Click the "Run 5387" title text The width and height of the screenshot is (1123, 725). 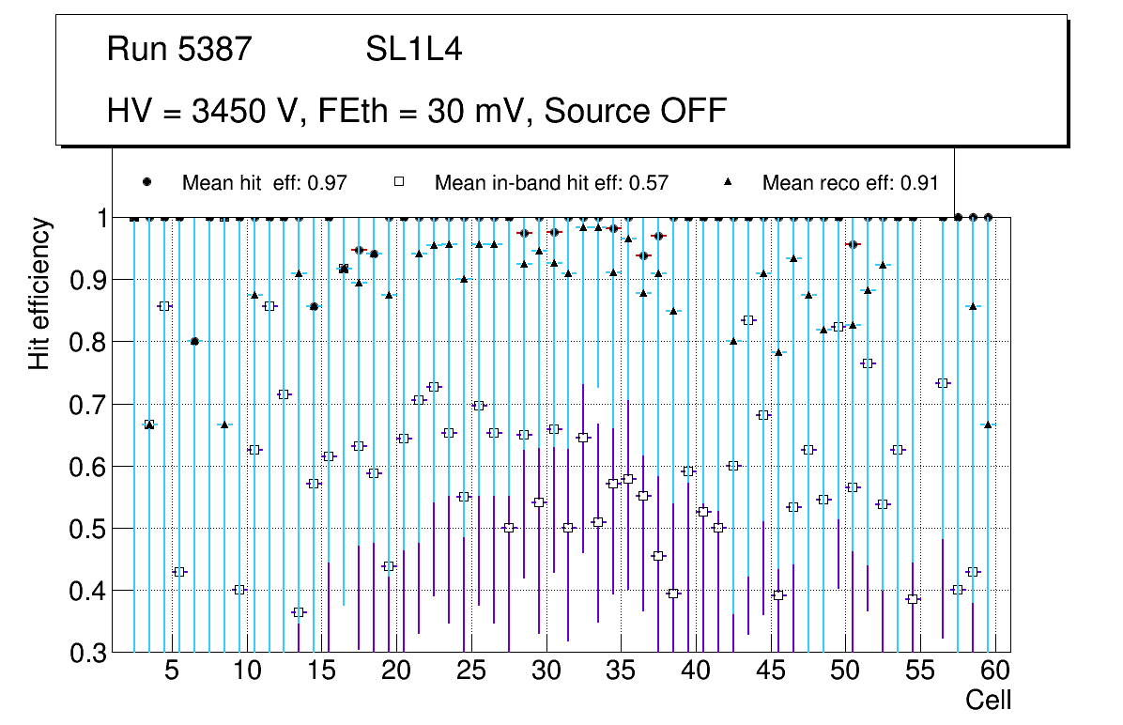[179, 50]
